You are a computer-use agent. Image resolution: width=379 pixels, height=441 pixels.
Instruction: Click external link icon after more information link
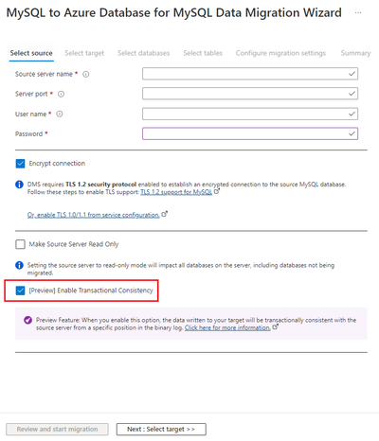(x=276, y=326)
